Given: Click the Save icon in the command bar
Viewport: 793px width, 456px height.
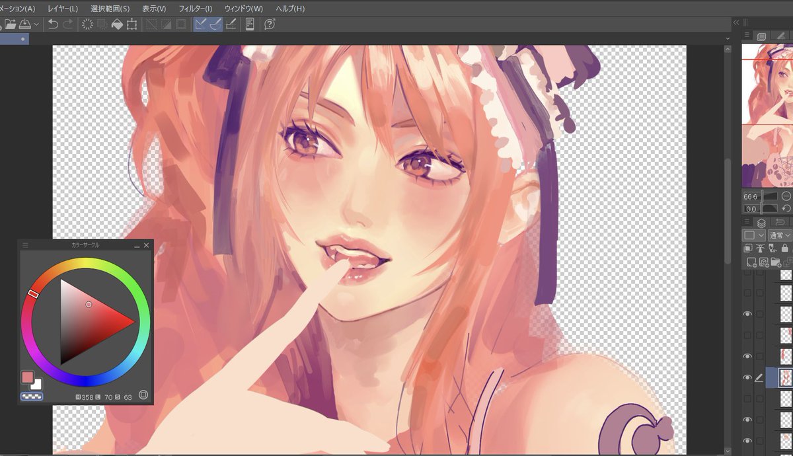Looking at the screenshot, I should pyautogui.click(x=24, y=24).
